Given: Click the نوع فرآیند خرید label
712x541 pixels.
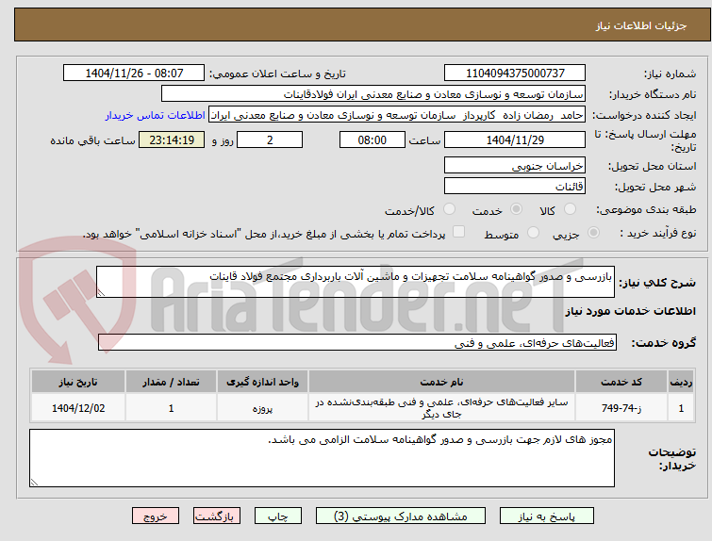Looking at the screenshot, I should coord(657,234).
